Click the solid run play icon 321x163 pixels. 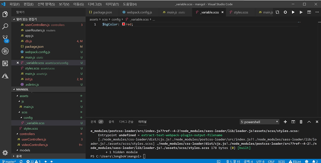293,12
